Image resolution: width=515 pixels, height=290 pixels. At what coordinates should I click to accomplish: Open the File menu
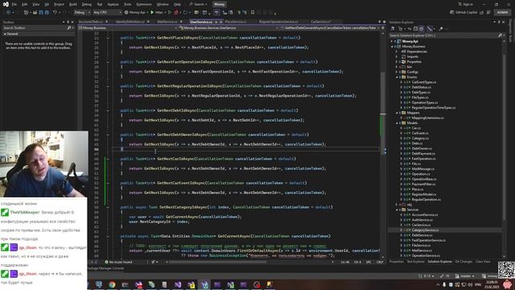tap(14, 4)
